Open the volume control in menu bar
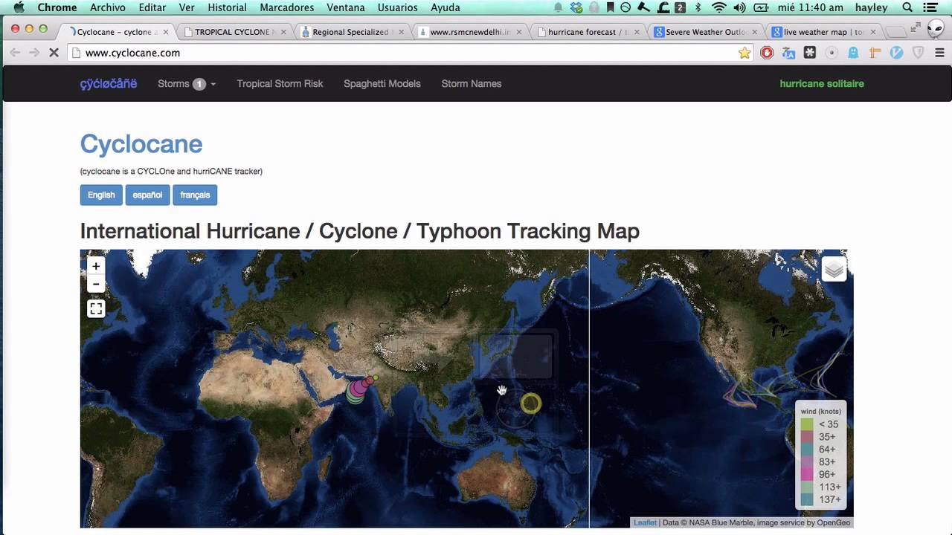952x535 pixels. pos(739,7)
